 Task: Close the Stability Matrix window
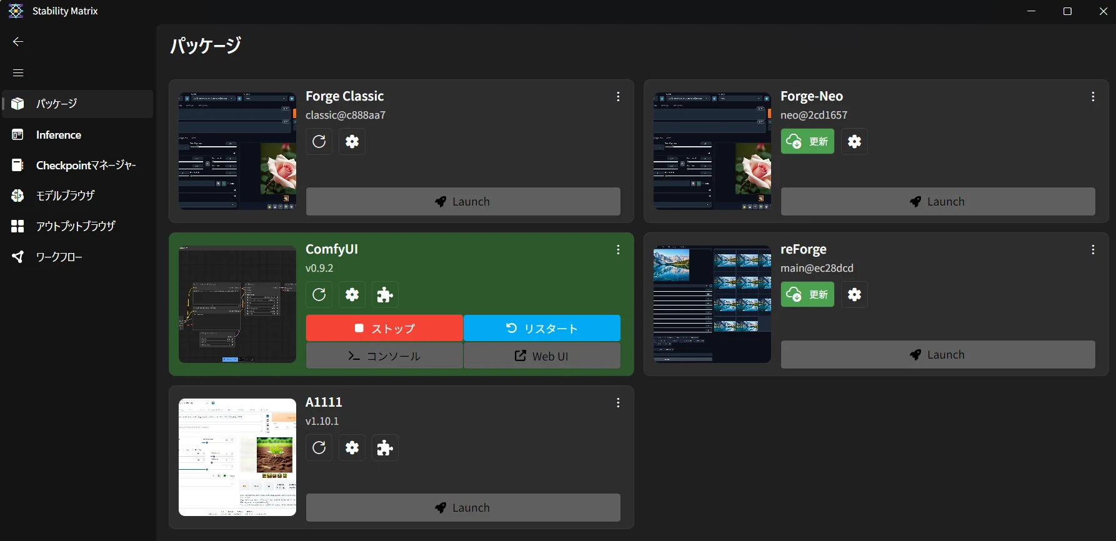pyautogui.click(x=1103, y=11)
